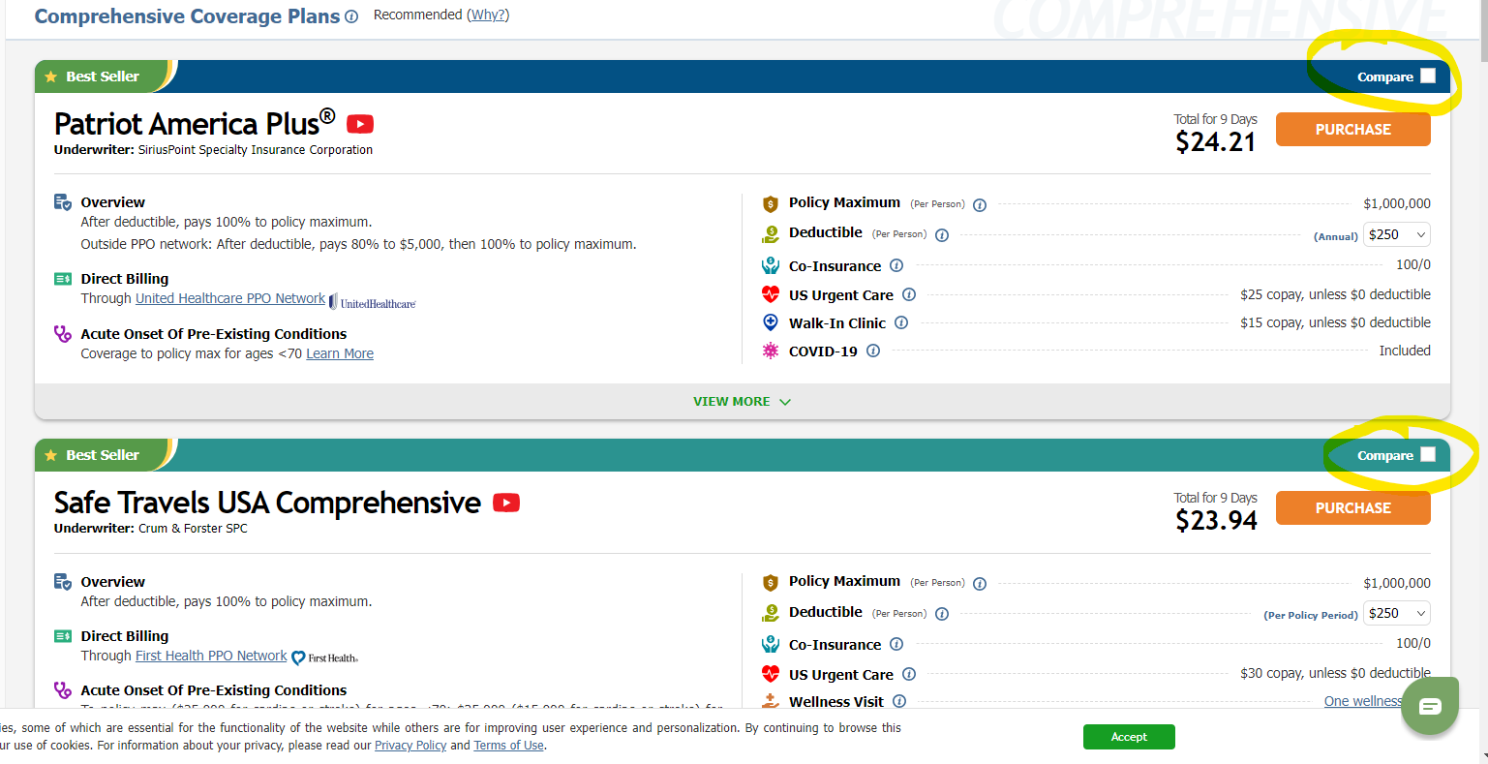Viewport: 1488px width, 764px height.
Task: Open United Healthcare PPO Network link
Action: [x=230, y=298]
